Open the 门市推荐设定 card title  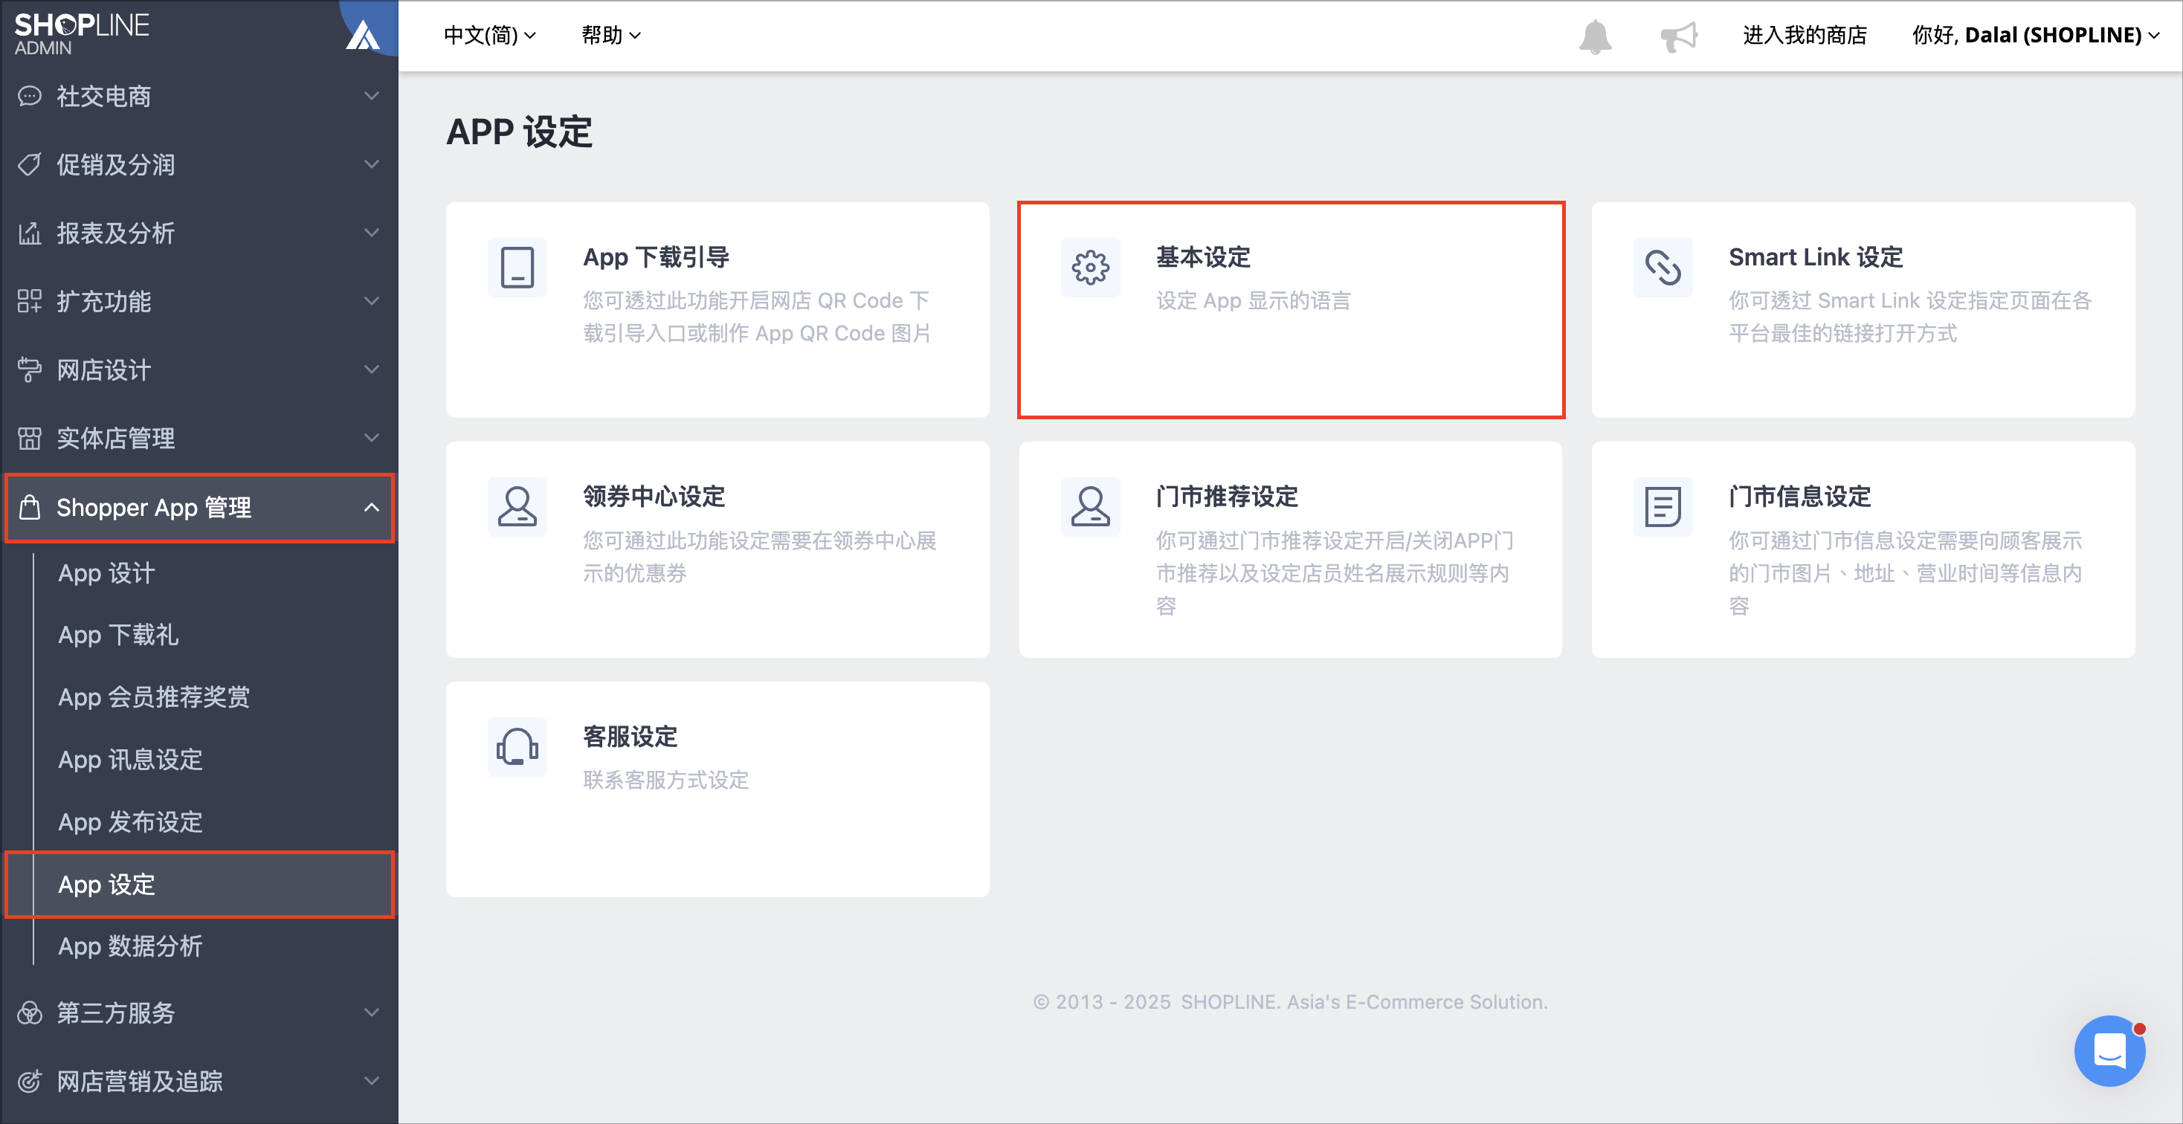pos(1227,497)
